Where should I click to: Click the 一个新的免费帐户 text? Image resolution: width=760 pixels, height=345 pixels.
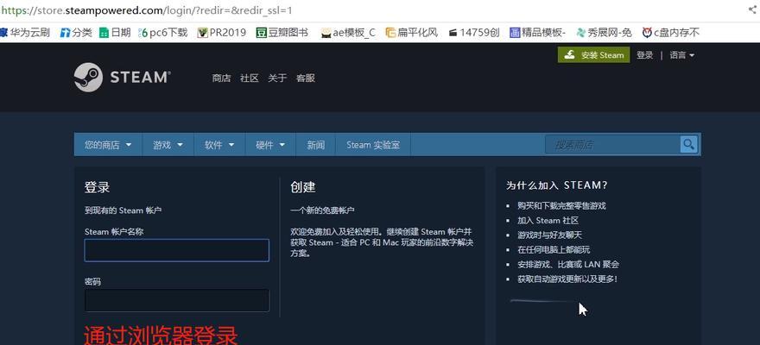click(x=322, y=210)
